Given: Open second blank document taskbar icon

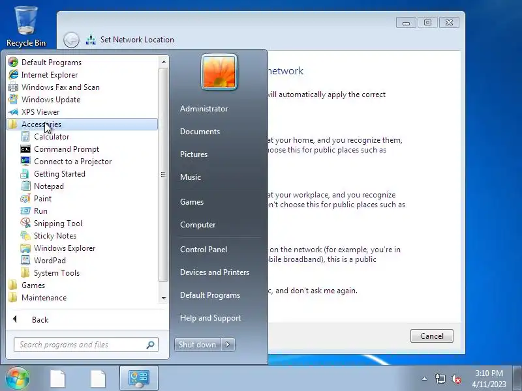Looking at the screenshot, I should (98, 379).
